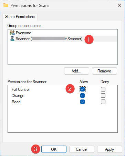125x156 pixels.
Task: Open the Share Permissions tab
Action: point(20,17)
